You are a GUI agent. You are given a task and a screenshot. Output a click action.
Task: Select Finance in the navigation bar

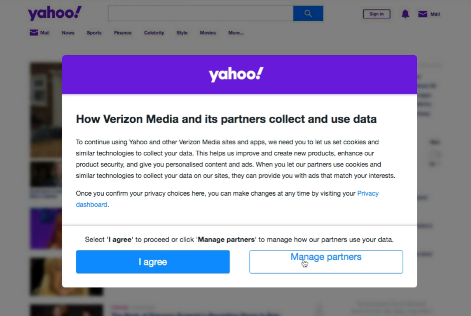(123, 33)
